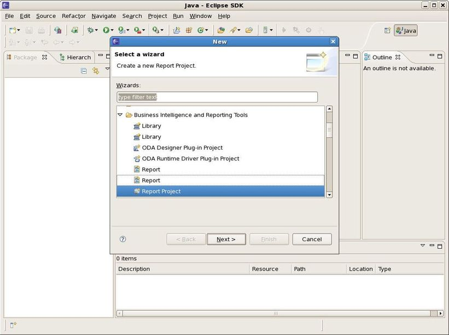
Task: Click the Save toolbar icon
Action: tap(29, 30)
